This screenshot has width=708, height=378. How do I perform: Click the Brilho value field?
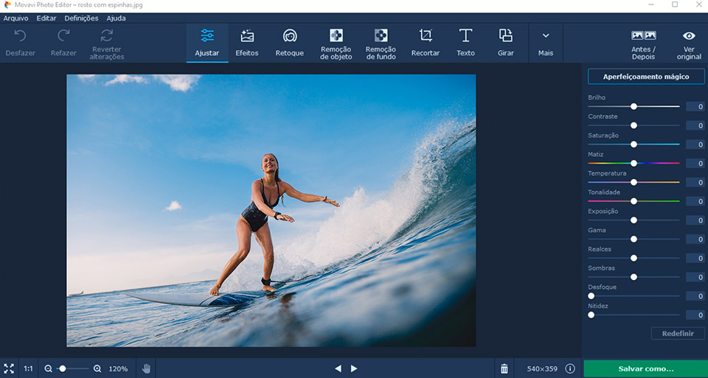[x=695, y=107]
